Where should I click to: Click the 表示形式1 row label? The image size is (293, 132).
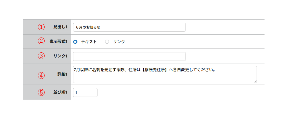58,42
